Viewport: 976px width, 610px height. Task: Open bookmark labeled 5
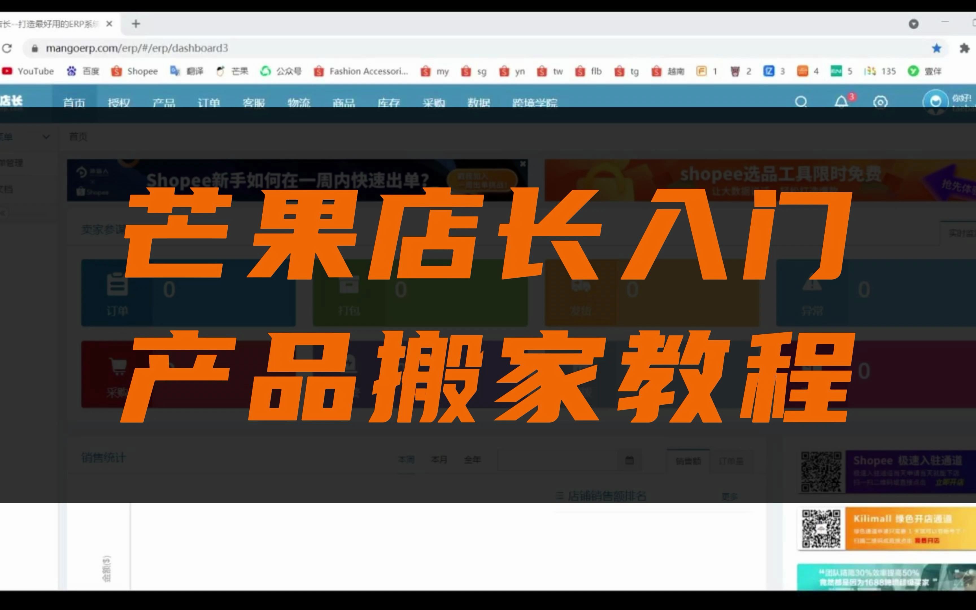pos(841,71)
